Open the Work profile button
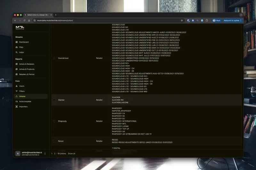This screenshot has width=256, height=170. click(x=217, y=20)
